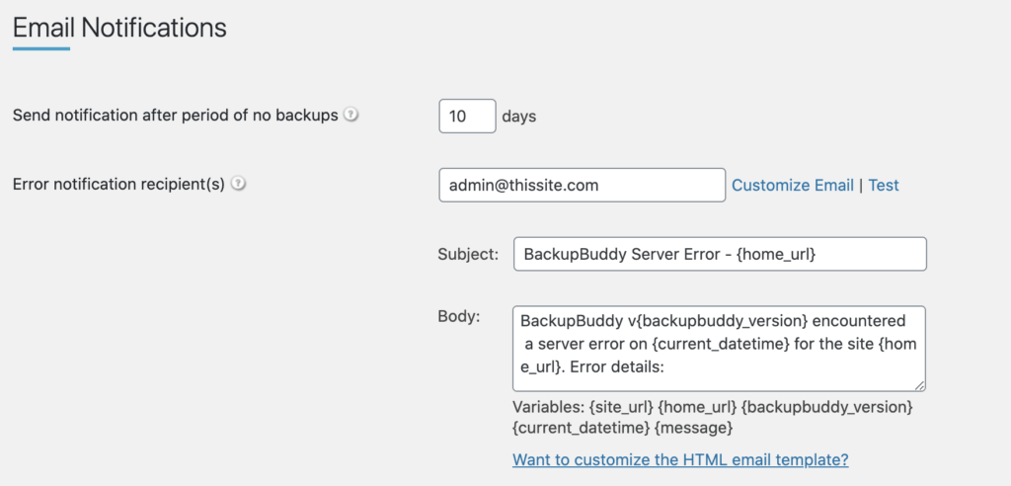Viewport: 1011px width, 486px height.
Task: Click the {backupbuddy_version} variable below Body
Action: tap(828, 407)
